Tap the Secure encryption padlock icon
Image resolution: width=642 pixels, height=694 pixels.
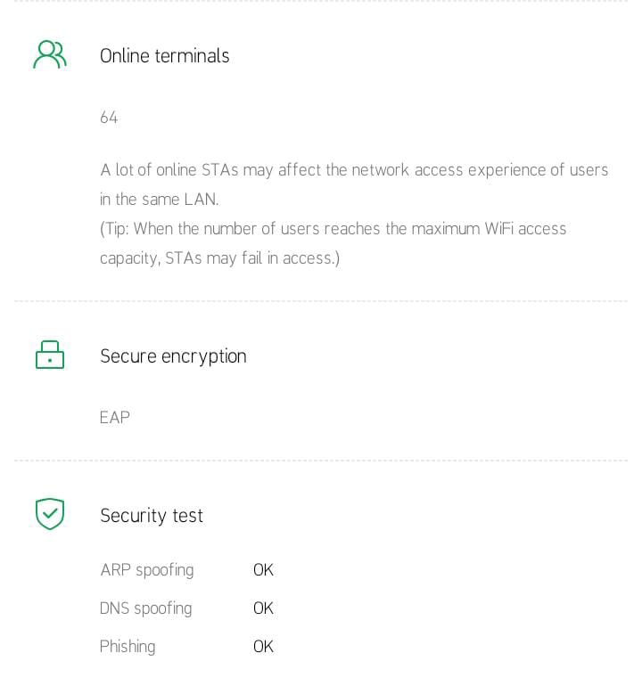(x=50, y=355)
